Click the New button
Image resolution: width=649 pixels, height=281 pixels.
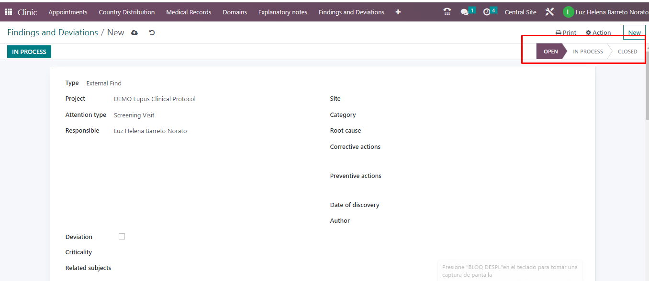click(x=634, y=32)
